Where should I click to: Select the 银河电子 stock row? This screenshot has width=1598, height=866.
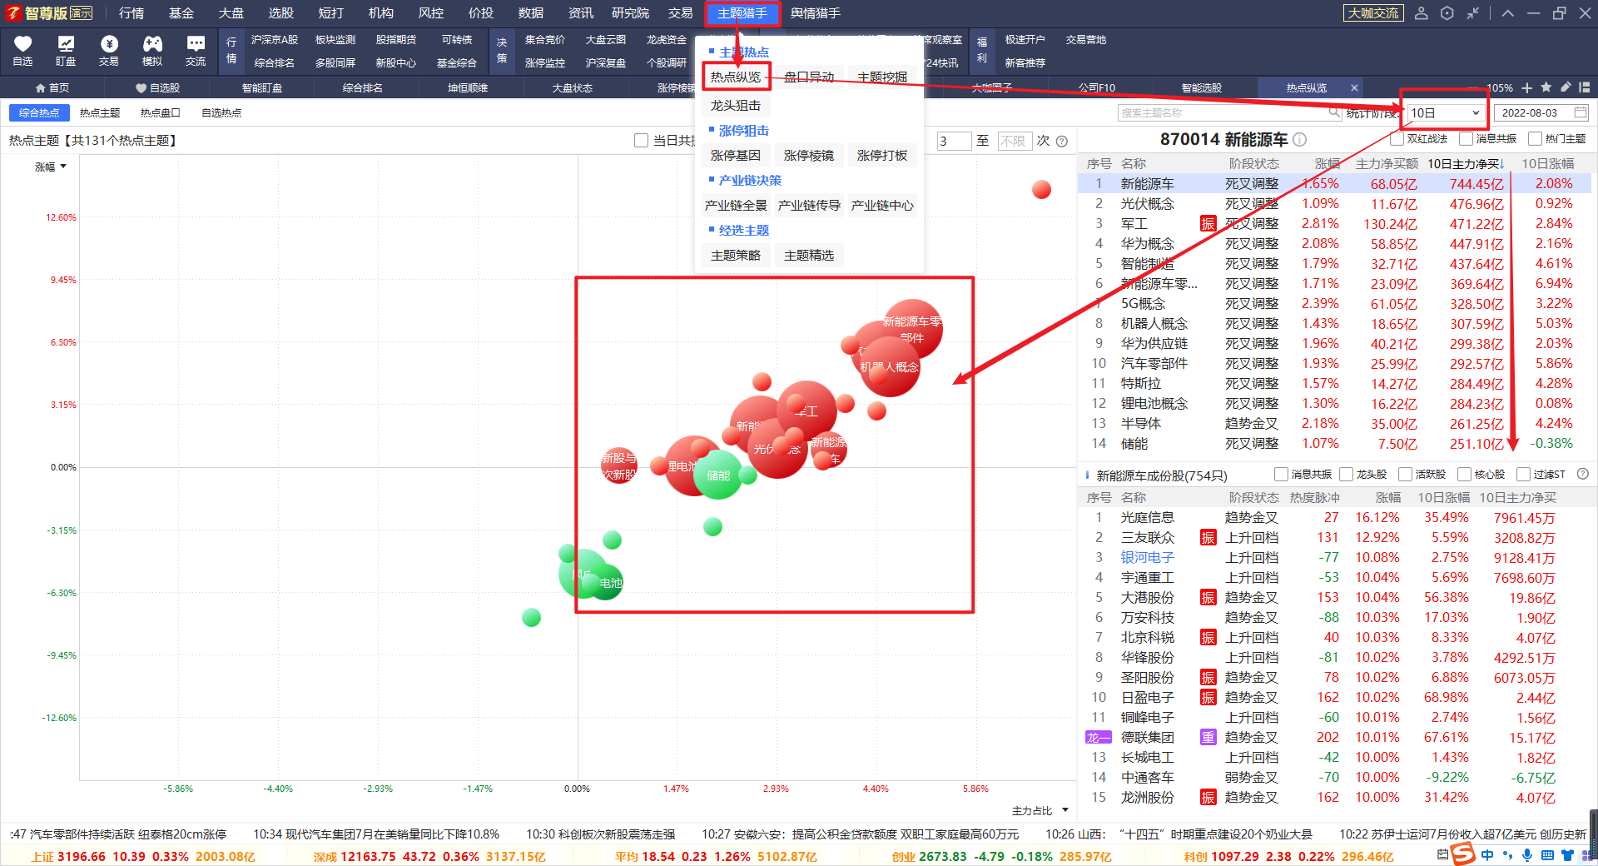click(1333, 557)
